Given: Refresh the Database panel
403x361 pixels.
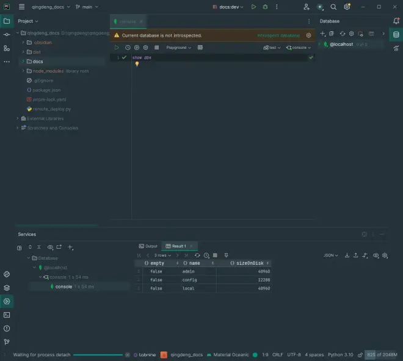Looking at the screenshot, I should point(343,34).
